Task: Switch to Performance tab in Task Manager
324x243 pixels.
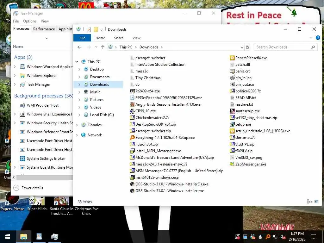Action: 44,29
